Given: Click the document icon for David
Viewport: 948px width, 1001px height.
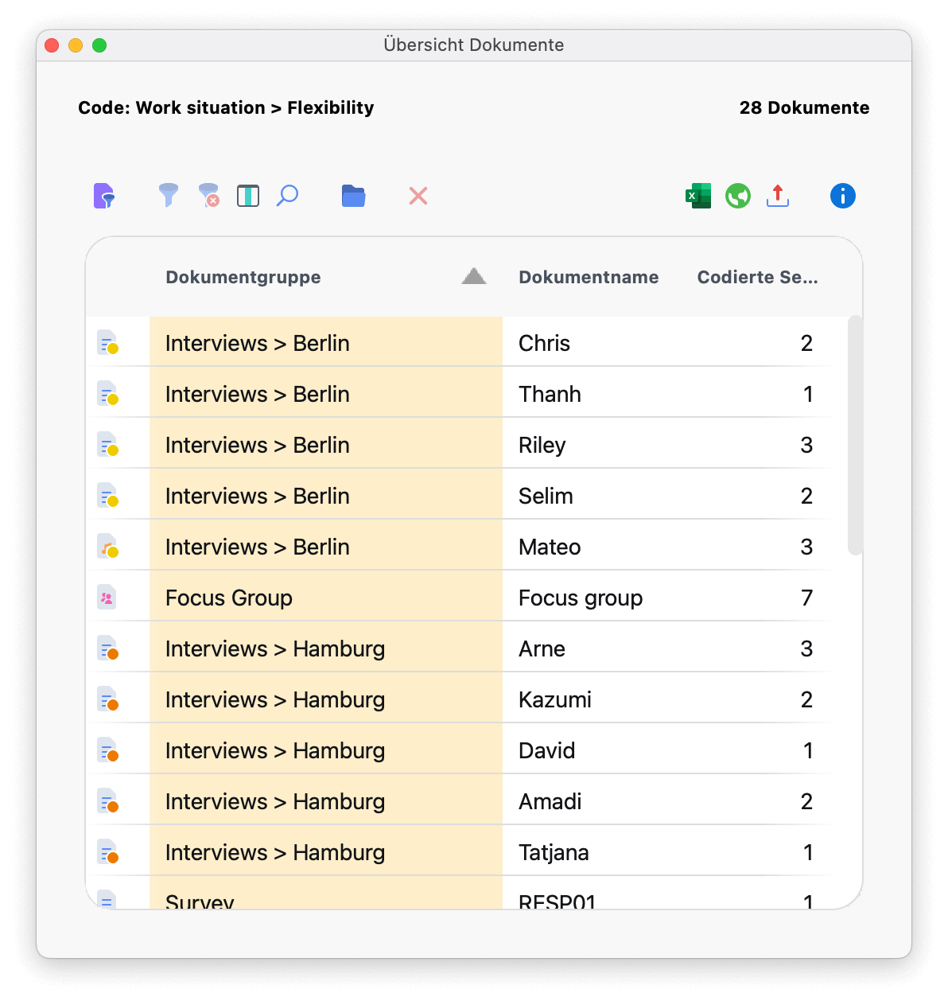Looking at the screenshot, I should [108, 750].
